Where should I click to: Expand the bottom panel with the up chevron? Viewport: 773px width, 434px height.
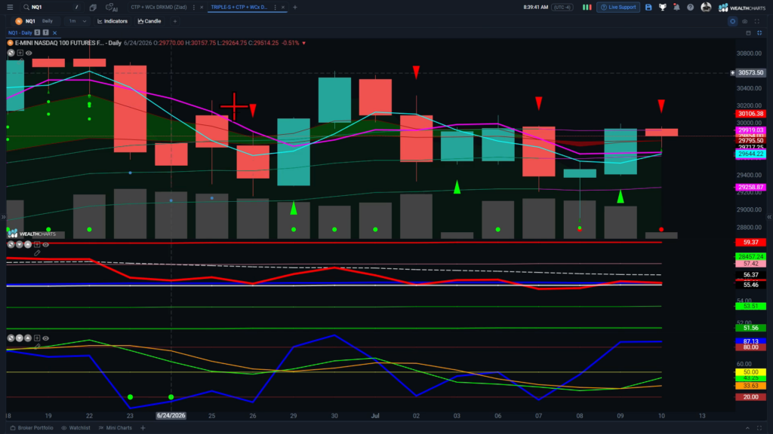[x=747, y=428]
